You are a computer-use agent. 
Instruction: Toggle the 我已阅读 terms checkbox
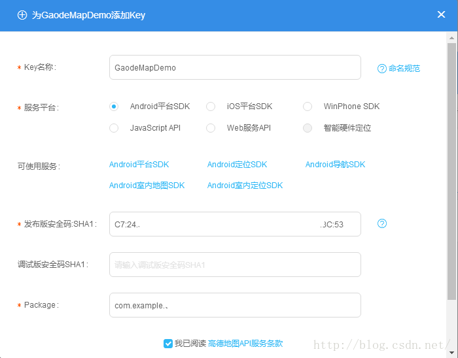168,344
